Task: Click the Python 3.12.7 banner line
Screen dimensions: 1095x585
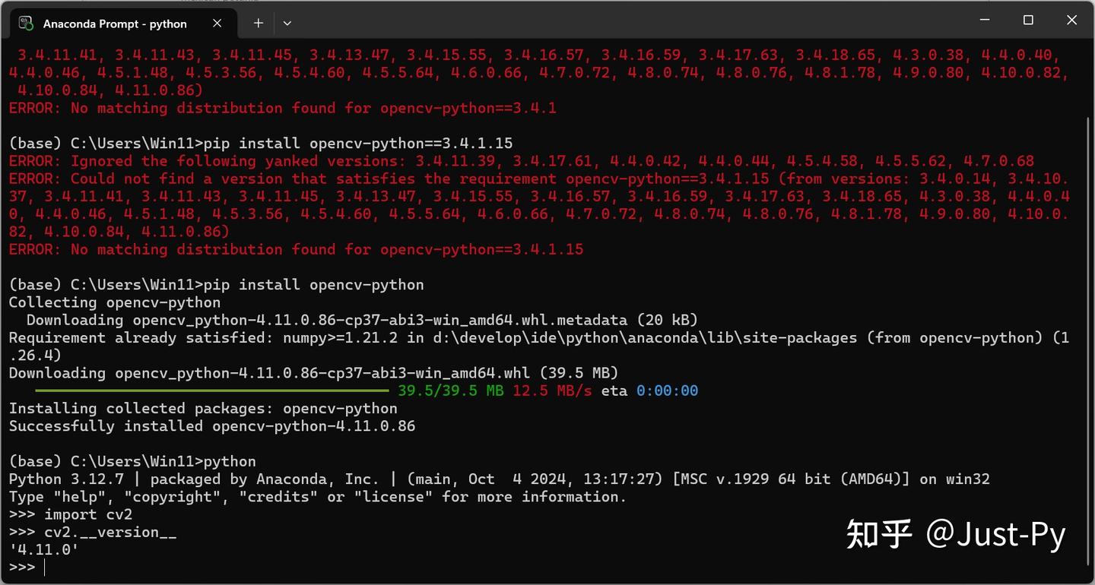Action: [x=499, y=479]
